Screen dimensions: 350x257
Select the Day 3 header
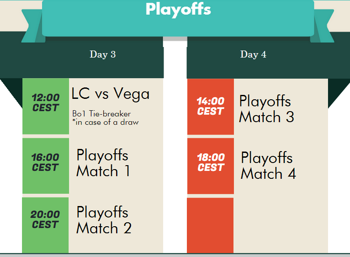click(x=103, y=54)
